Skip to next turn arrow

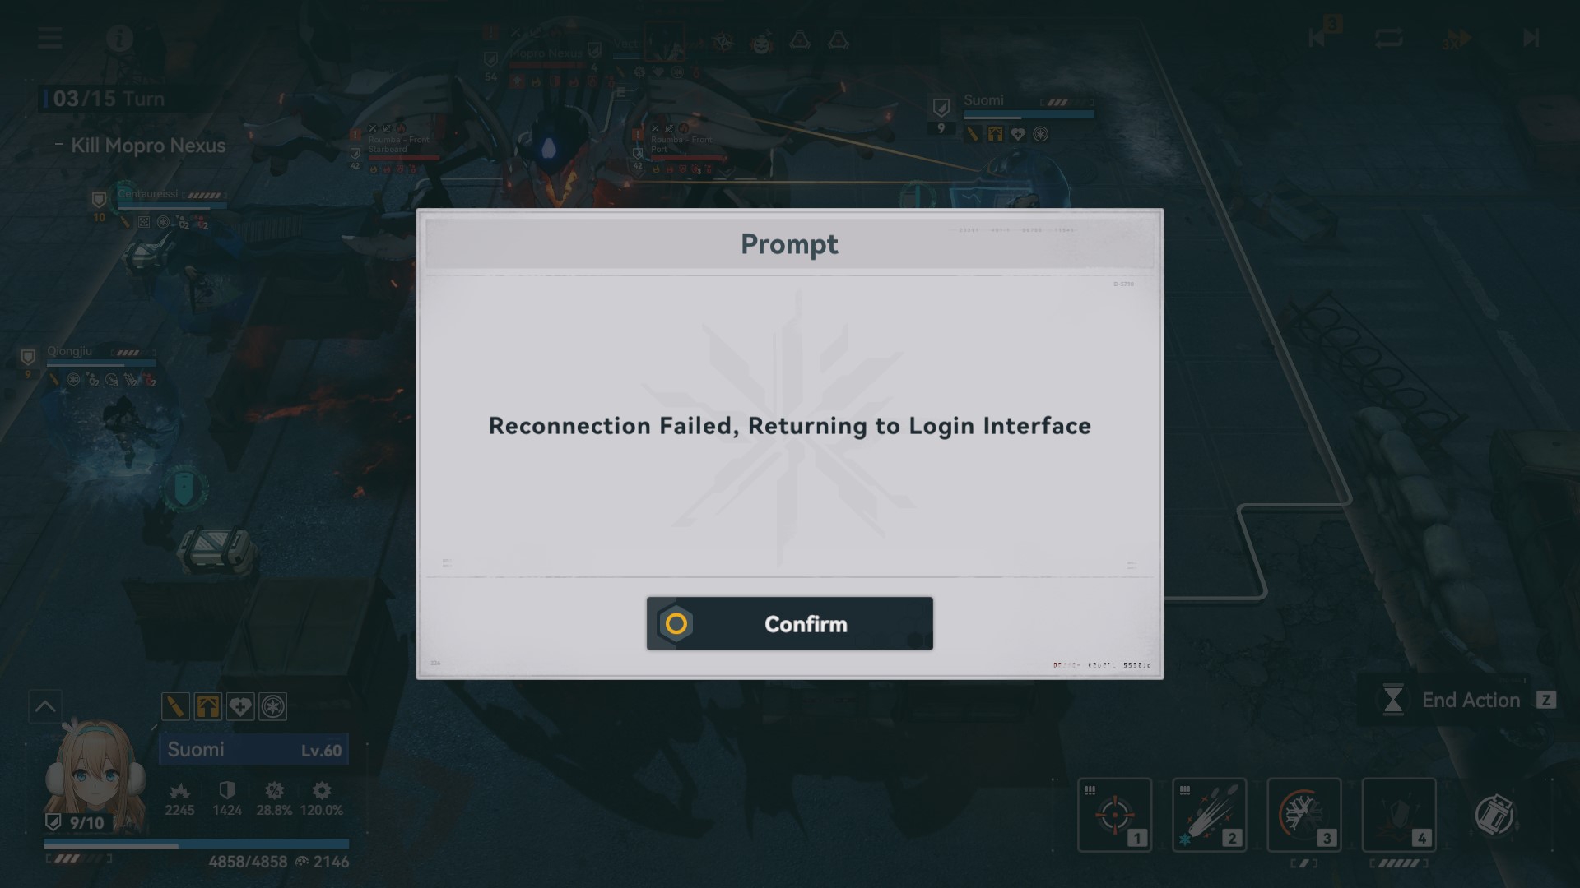click(1531, 38)
